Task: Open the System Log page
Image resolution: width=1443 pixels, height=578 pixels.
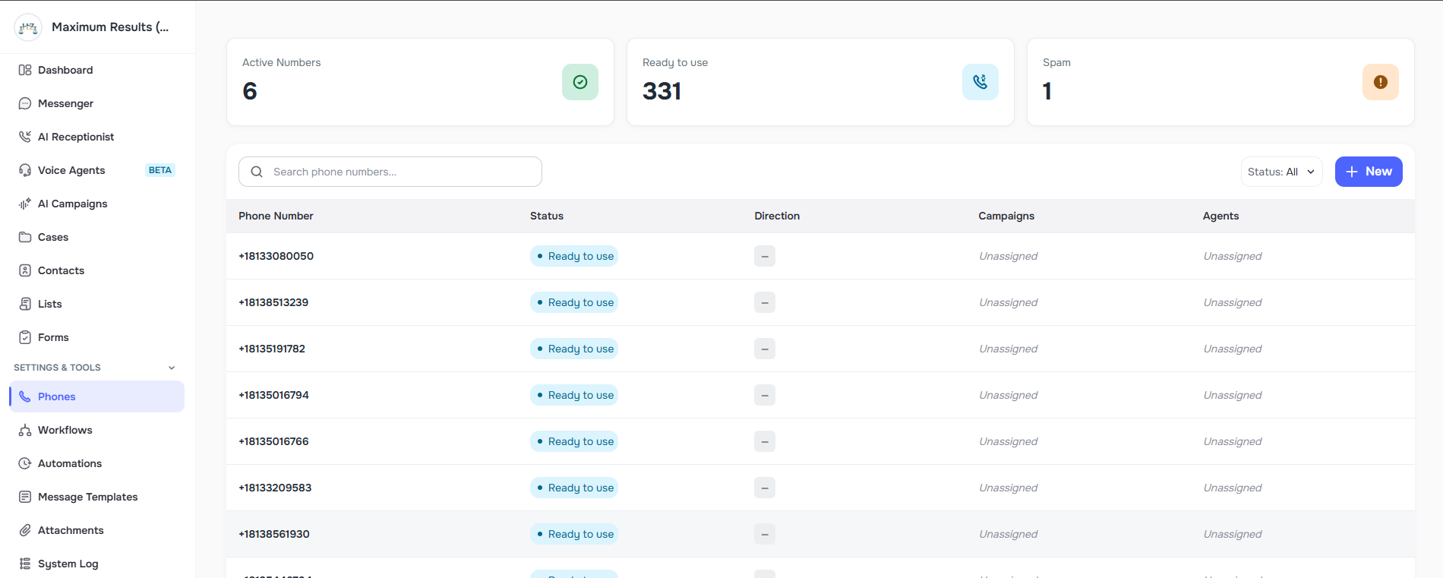Action: click(97, 564)
